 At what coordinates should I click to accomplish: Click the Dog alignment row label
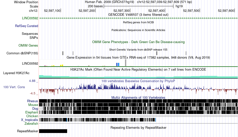point(35,109)
